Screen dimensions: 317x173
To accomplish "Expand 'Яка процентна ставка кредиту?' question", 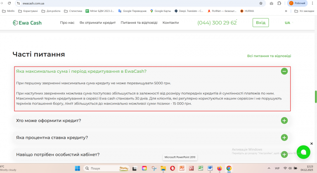I will (x=284, y=138).
